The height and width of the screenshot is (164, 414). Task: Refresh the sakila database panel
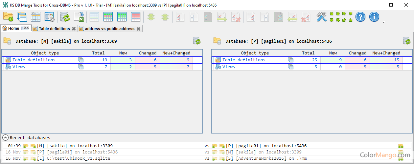pyautogui.click(x=197, y=41)
